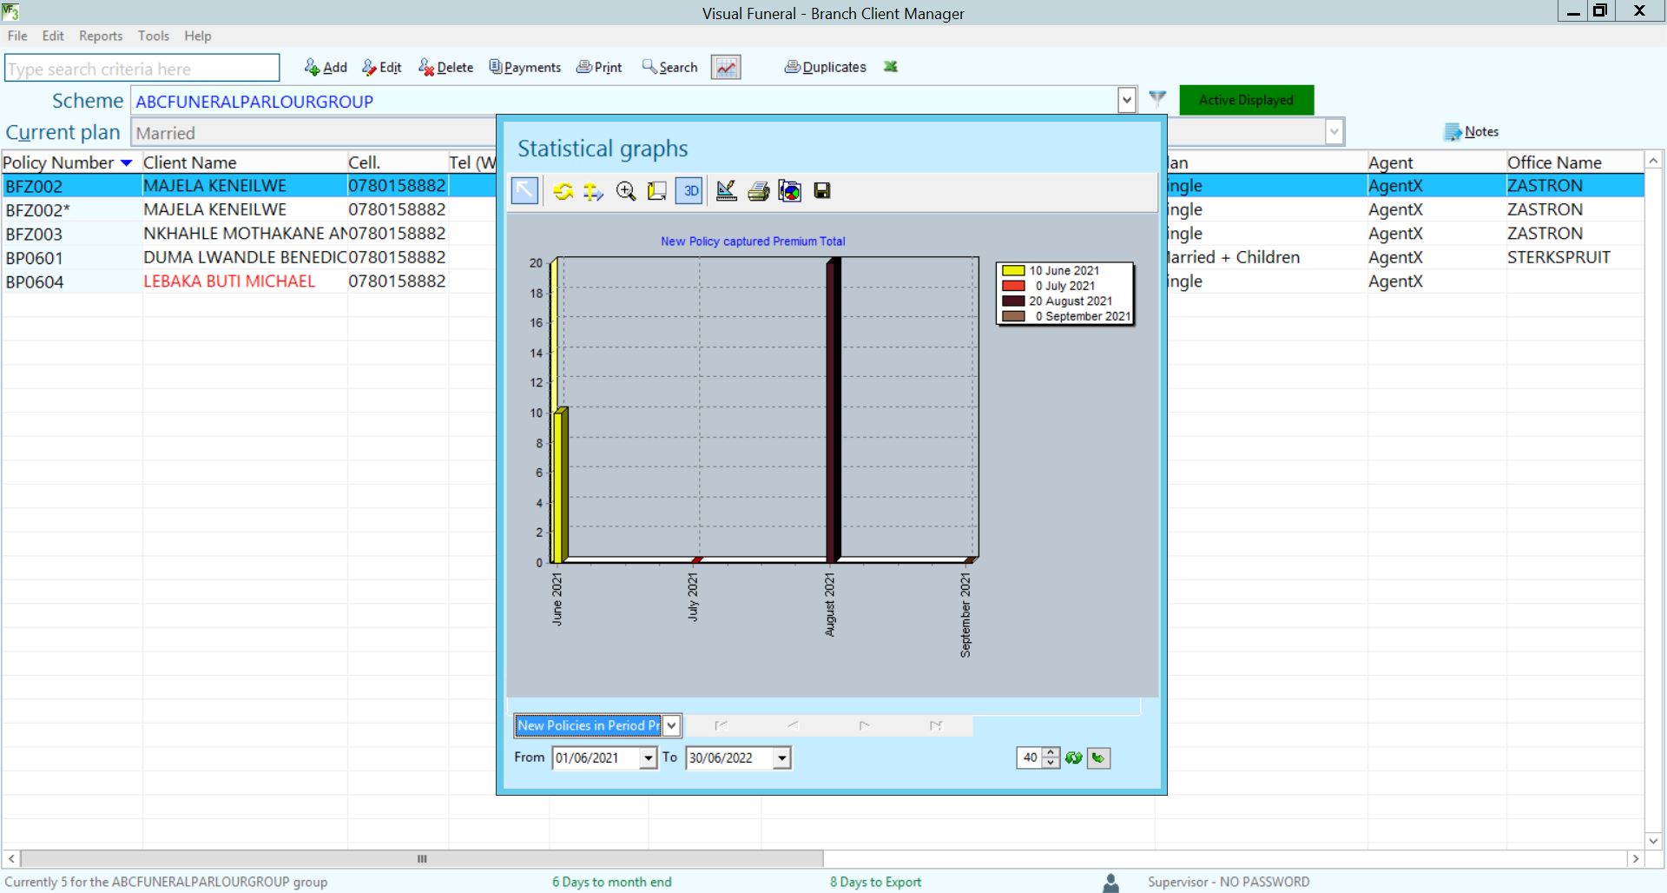The image size is (1667, 893).
Task: Open the Tools menu
Action: click(154, 36)
